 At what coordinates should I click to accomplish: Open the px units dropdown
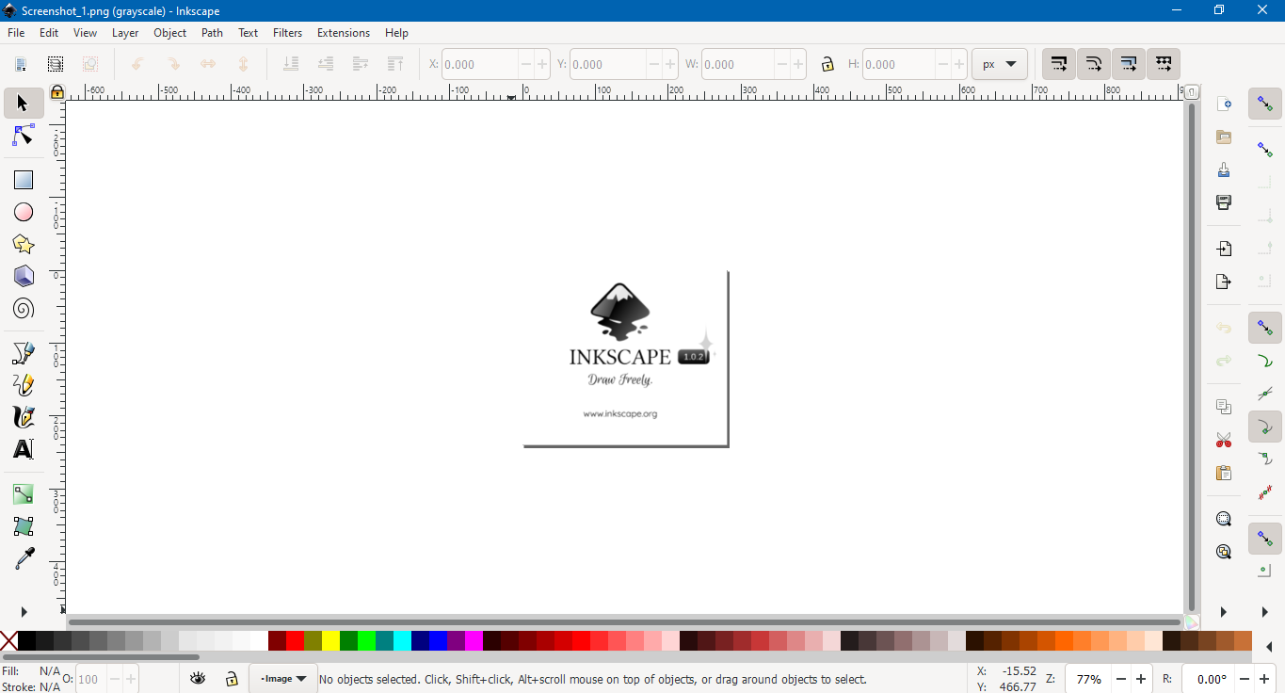click(x=999, y=64)
